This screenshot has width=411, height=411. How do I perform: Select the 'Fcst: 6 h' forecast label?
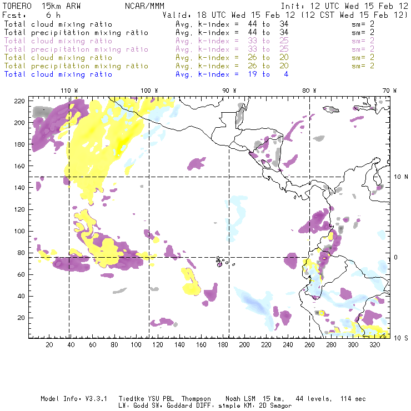click(x=31, y=15)
